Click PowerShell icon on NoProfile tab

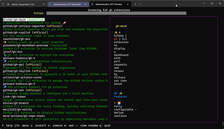pyautogui.click(x=50, y=4)
